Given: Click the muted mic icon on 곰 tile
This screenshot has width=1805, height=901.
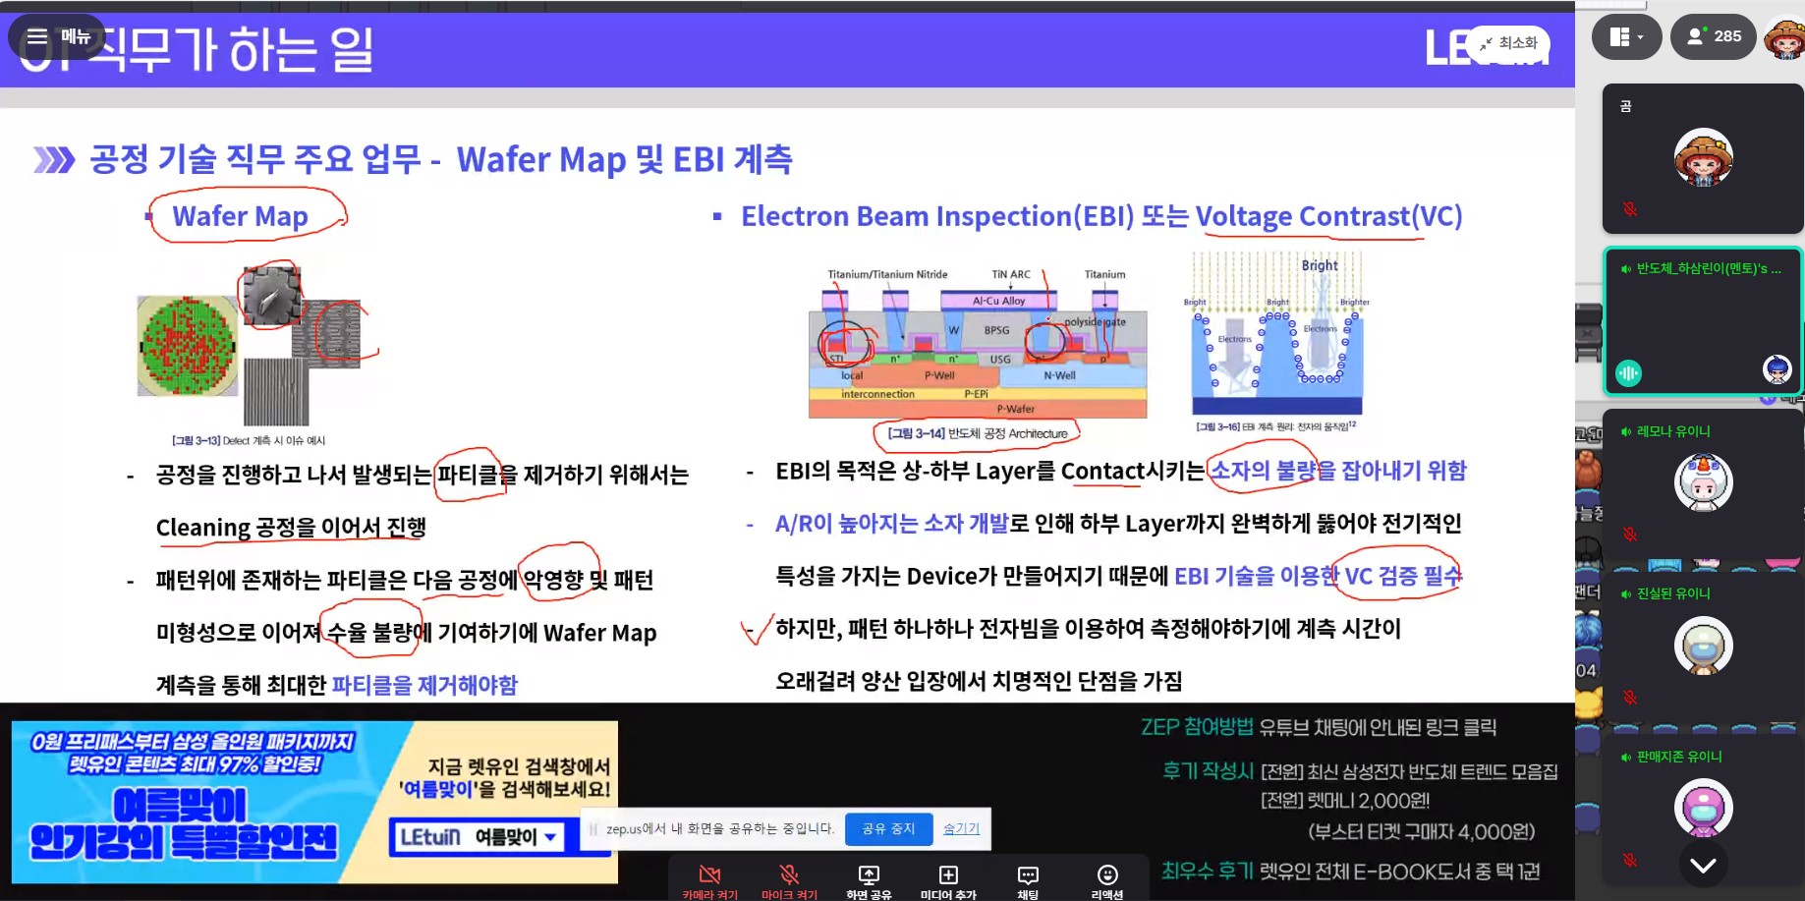Looking at the screenshot, I should 1630,209.
